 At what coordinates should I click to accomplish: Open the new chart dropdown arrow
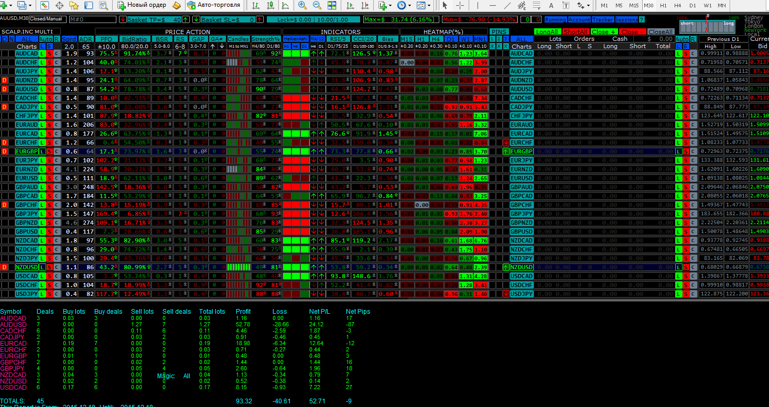point(10,5)
